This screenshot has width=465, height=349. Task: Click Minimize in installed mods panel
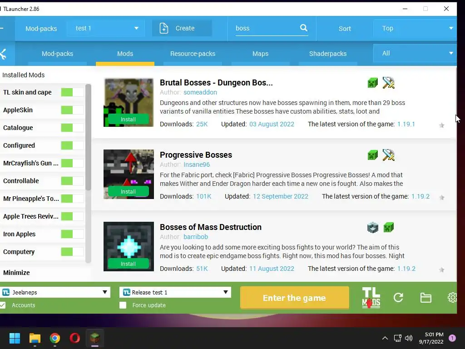(16, 273)
